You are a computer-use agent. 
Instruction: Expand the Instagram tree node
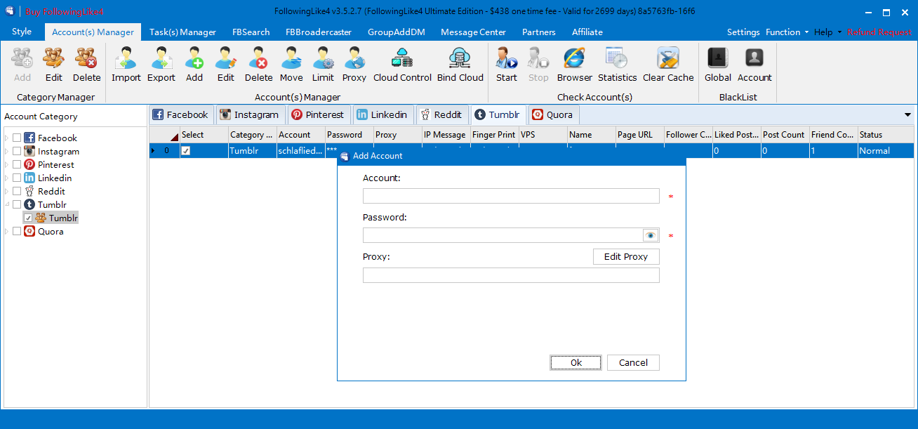click(x=7, y=152)
